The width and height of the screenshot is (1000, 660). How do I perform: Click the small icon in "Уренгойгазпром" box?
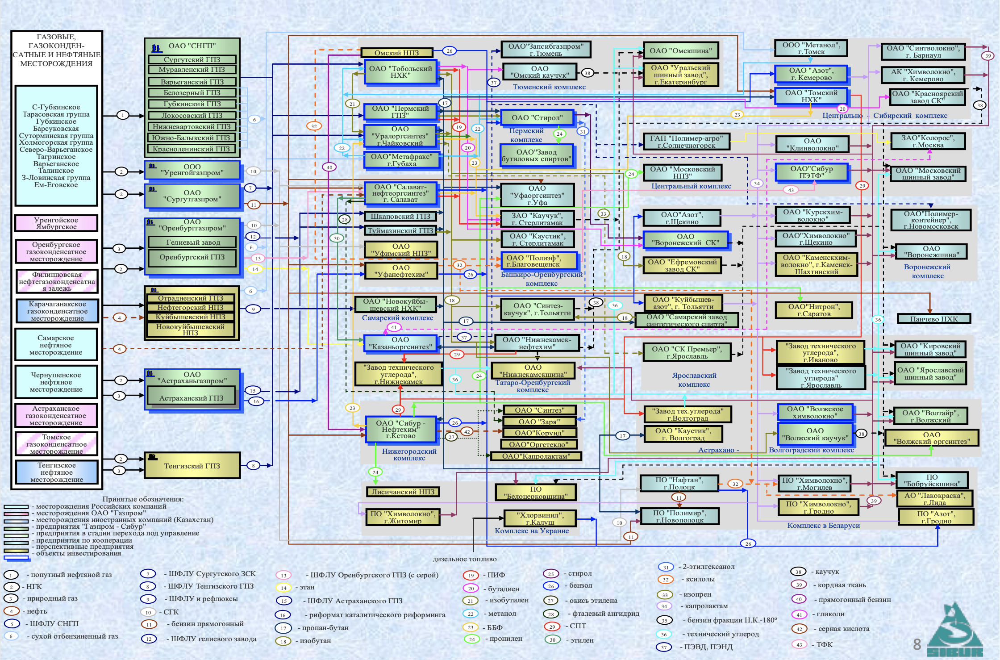pyautogui.click(x=152, y=166)
